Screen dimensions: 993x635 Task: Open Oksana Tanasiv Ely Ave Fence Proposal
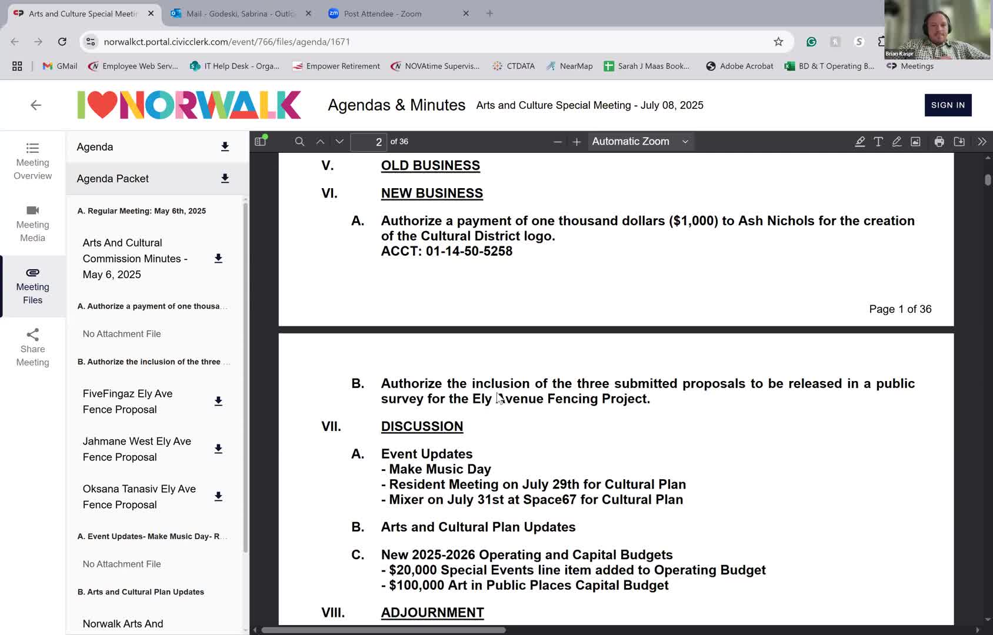[139, 497]
